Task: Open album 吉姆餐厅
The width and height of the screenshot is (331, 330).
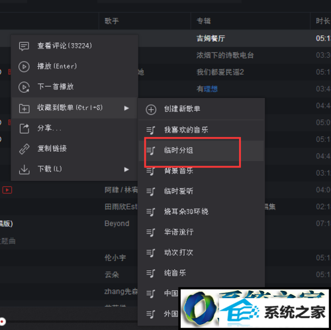Action: click(x=211, y=38)
